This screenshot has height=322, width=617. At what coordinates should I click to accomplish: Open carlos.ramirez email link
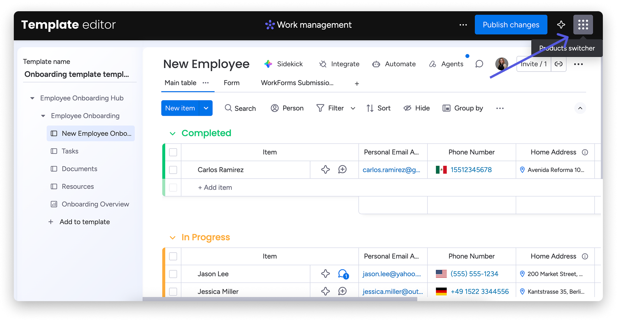click(391, 170)
